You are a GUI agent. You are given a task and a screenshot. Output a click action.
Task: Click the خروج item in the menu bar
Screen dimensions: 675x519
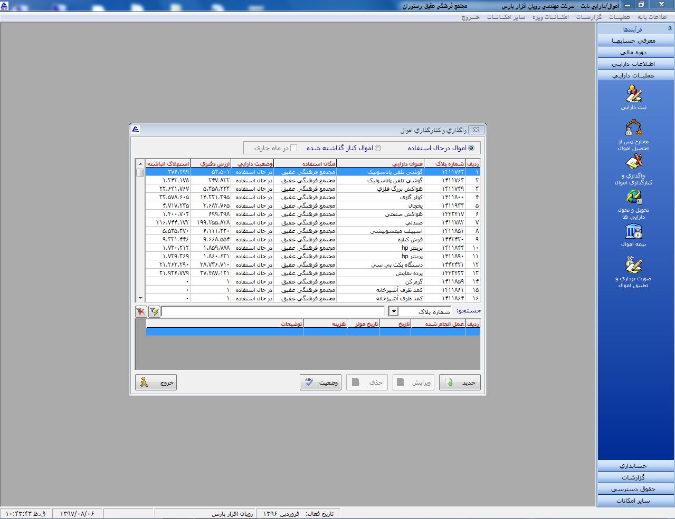471,17
